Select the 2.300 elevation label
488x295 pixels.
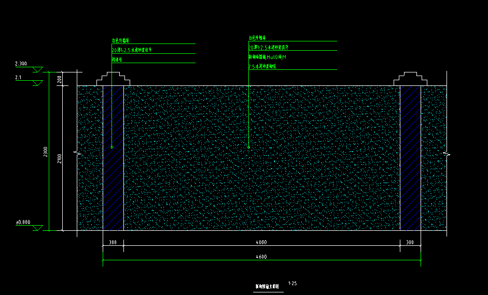(x=21, y=64)
